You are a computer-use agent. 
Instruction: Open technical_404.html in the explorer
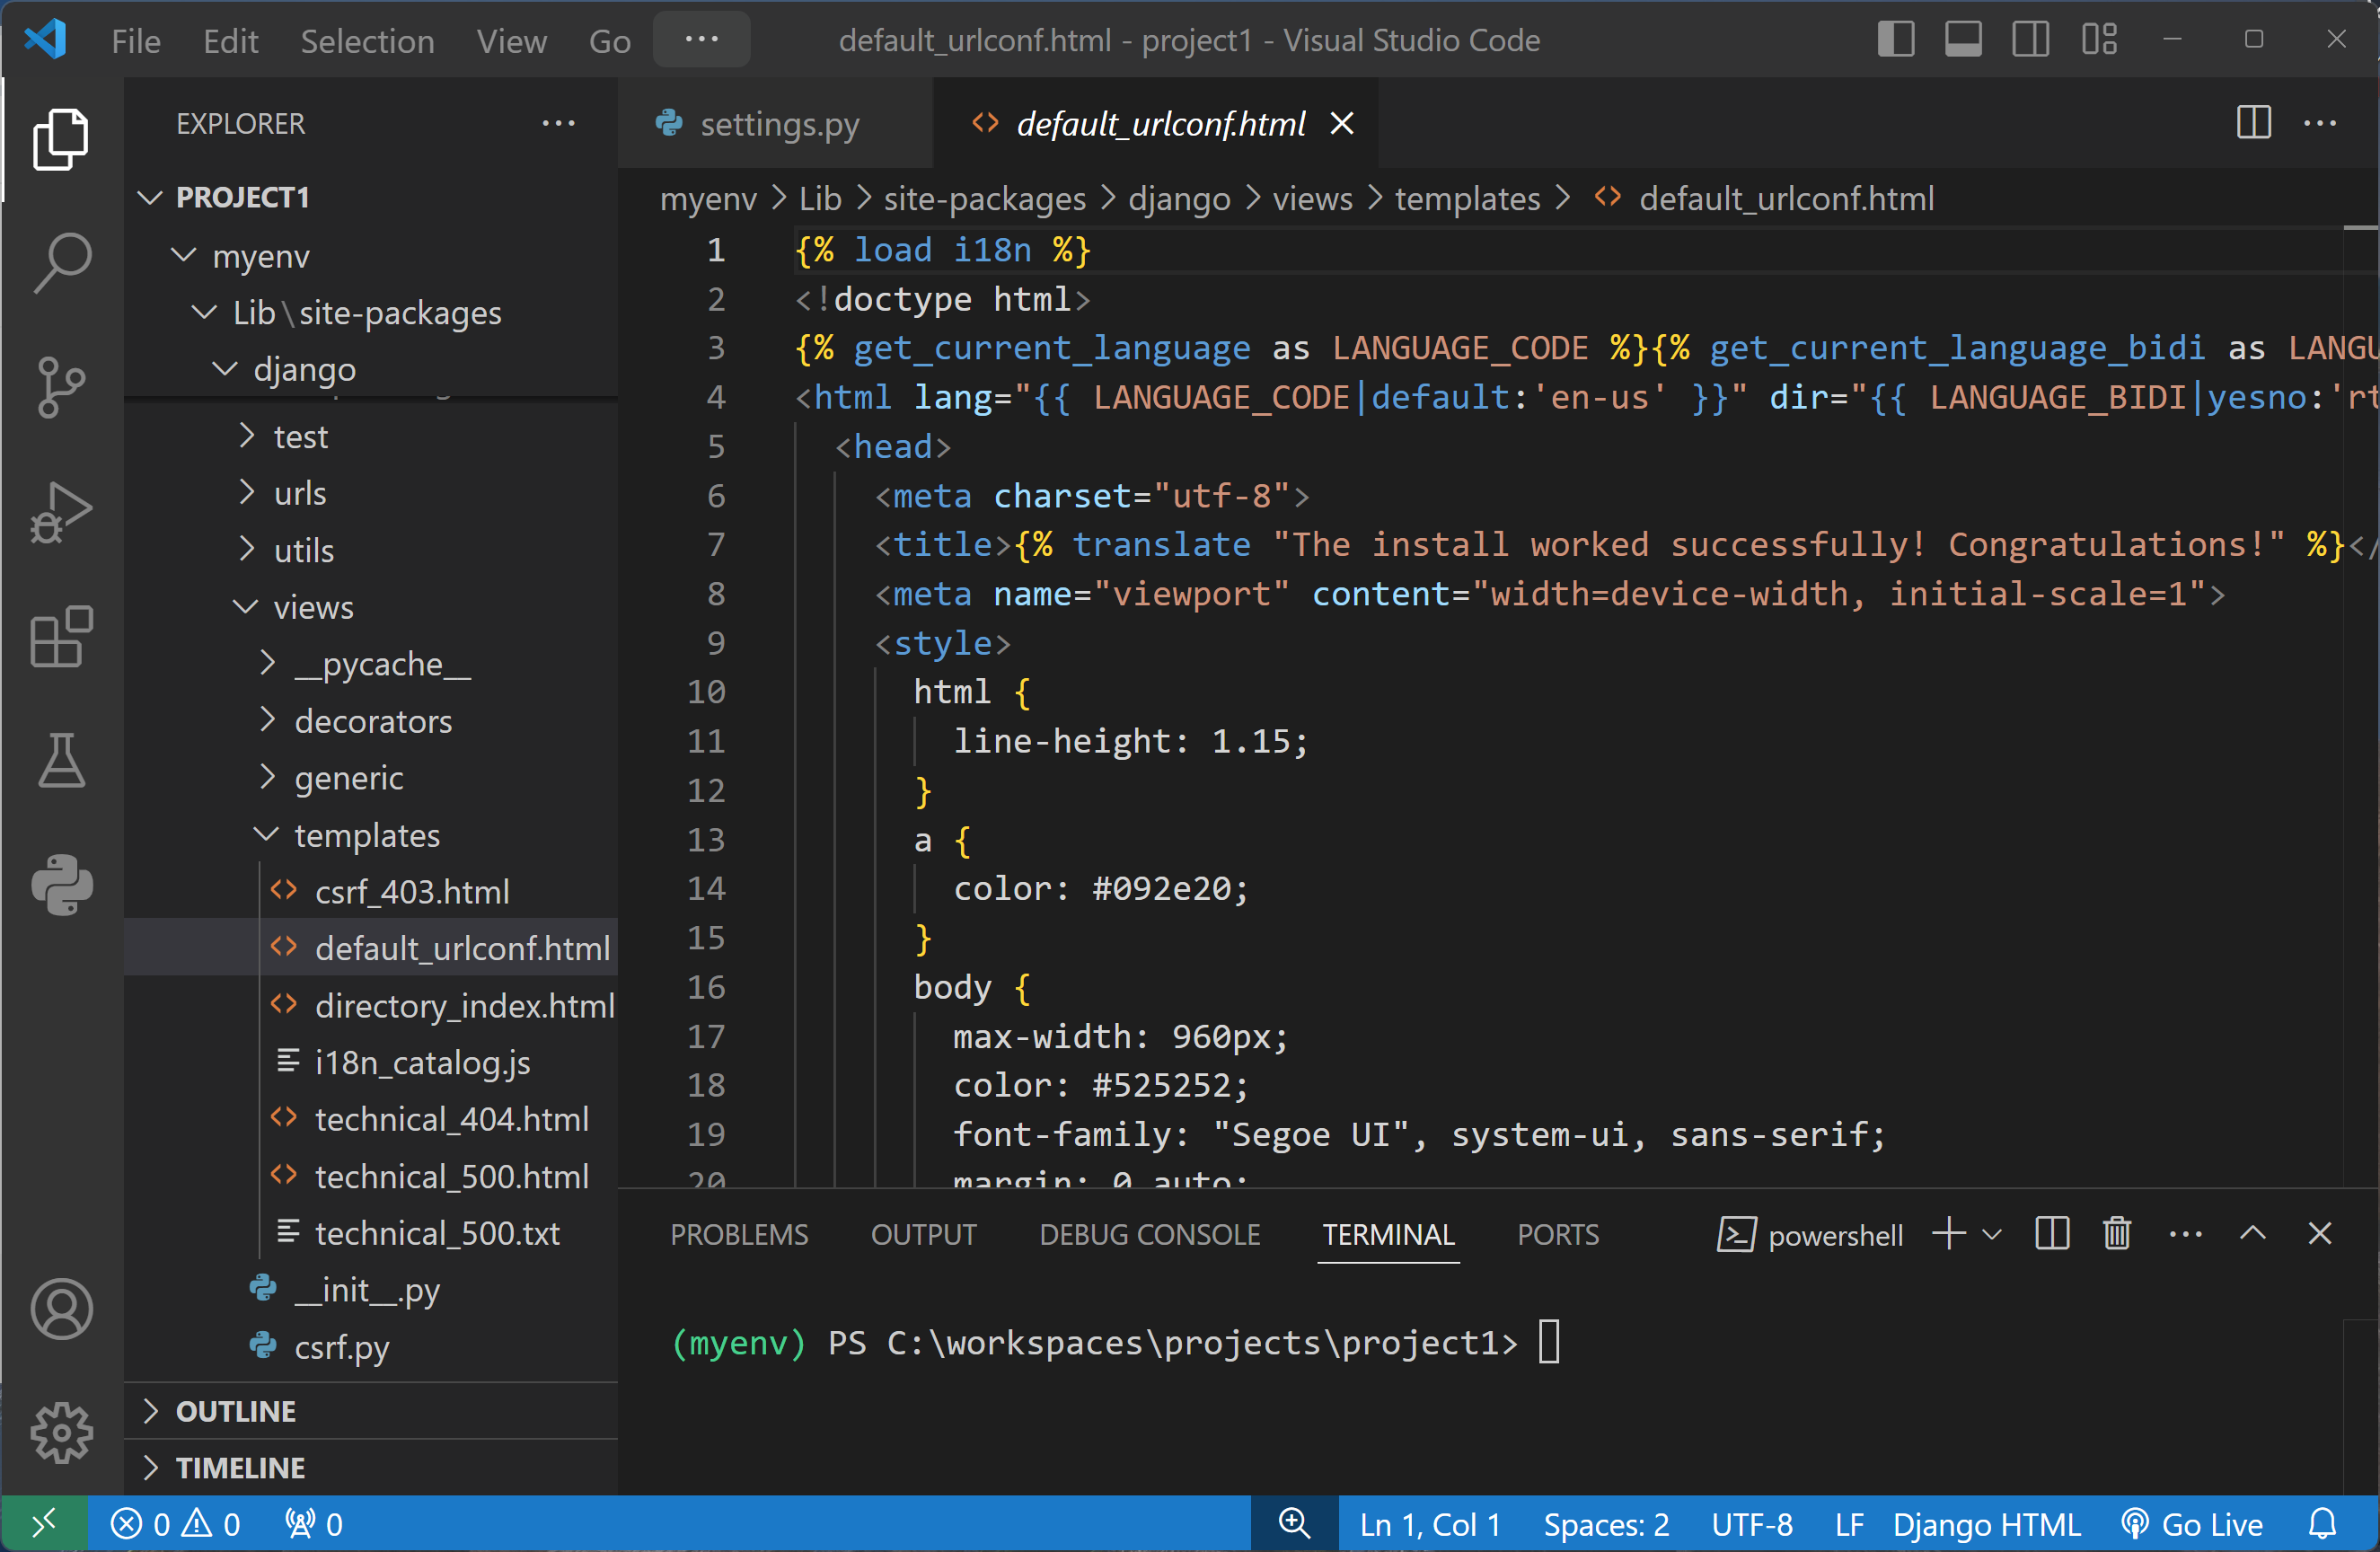click(451, 1119)
